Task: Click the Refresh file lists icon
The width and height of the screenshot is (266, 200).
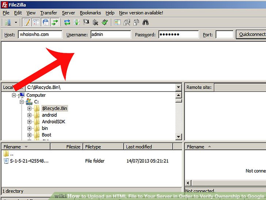Action: pyautogui.click(x=67, y=22)
